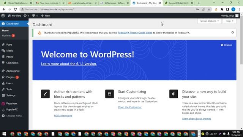
Task: Open the Pagelayer plugin icon
Action: point(3,104)
